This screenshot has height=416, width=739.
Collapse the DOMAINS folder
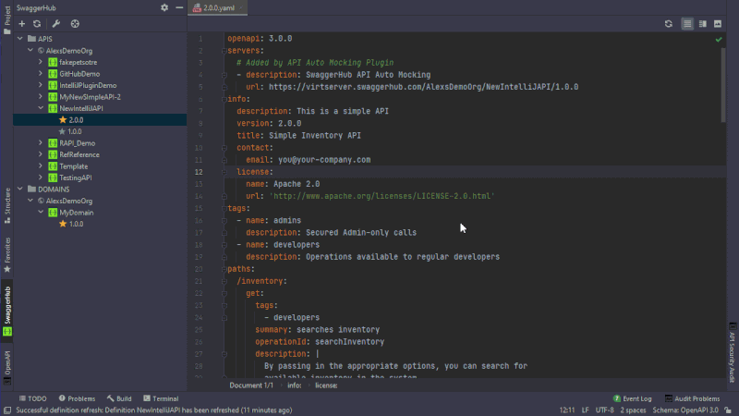pyautogui.click(x=20, y=189)
